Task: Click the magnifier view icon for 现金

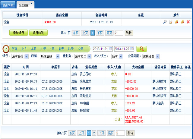Action: pos(165,22)
